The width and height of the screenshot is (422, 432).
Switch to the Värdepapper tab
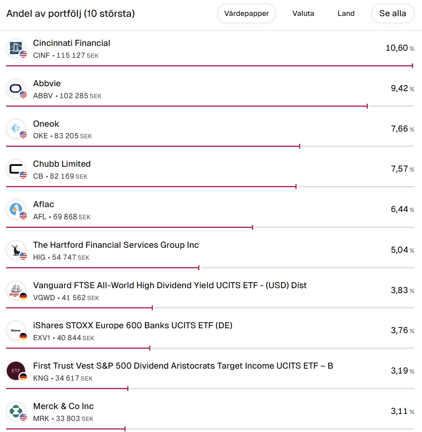pyautogui.click(x=246, y=13)
